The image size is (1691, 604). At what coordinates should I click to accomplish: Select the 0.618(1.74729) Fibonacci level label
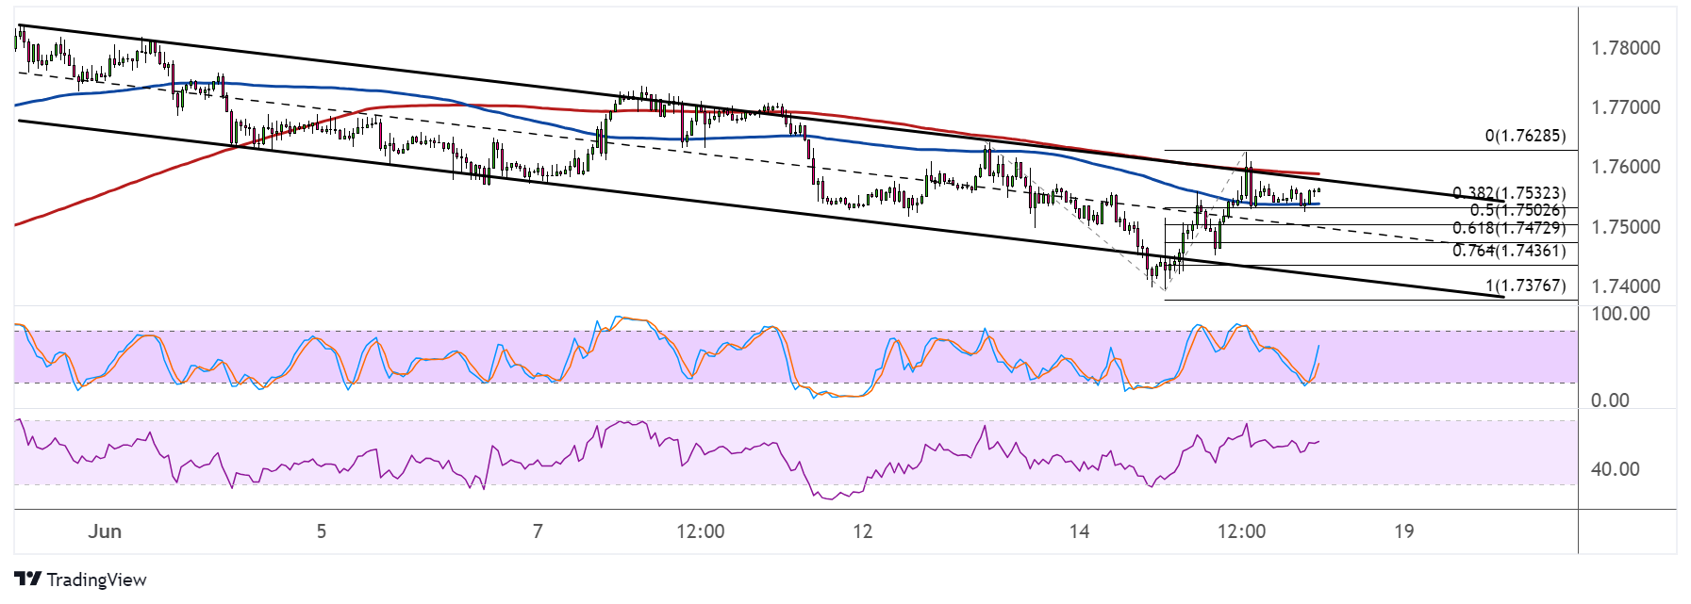[1509, 228]
